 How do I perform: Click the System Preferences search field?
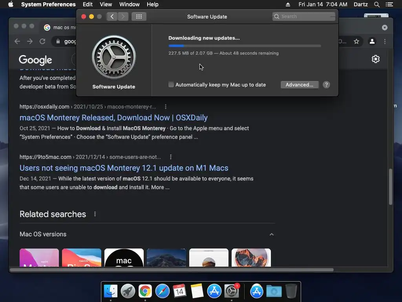[x=304, y=17]
